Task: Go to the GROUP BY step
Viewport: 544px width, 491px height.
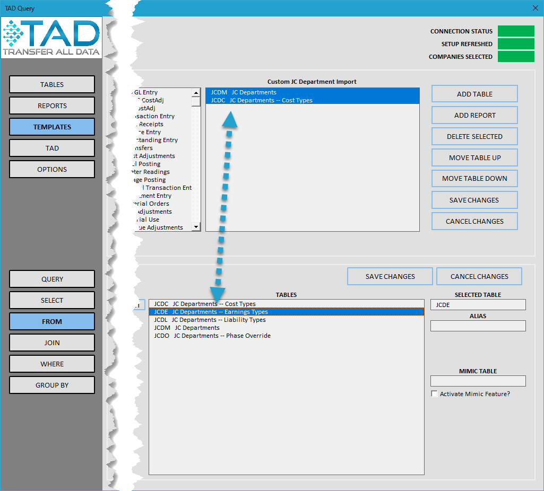Action: click(52, 385)
